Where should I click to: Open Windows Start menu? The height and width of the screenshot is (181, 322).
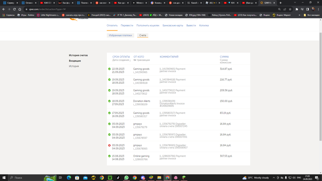(x=4, y=178)
